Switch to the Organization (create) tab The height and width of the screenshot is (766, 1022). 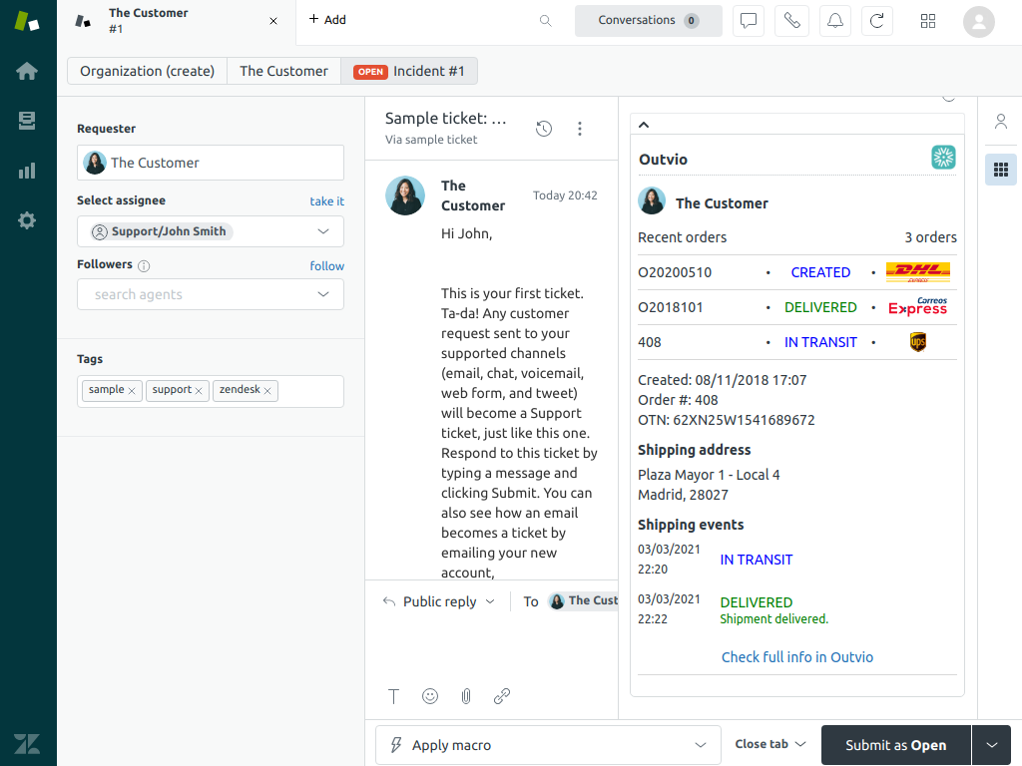tap(148, 71)
